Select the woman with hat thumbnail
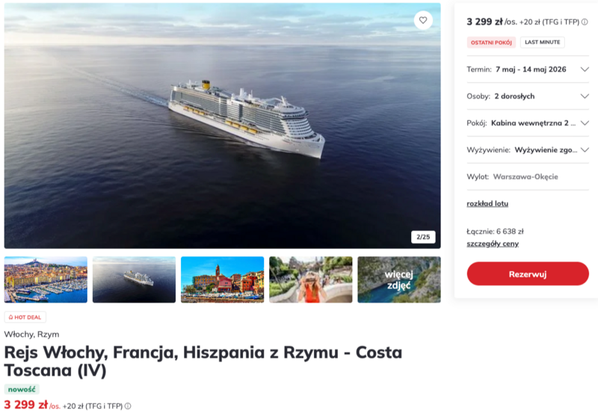 310,279
